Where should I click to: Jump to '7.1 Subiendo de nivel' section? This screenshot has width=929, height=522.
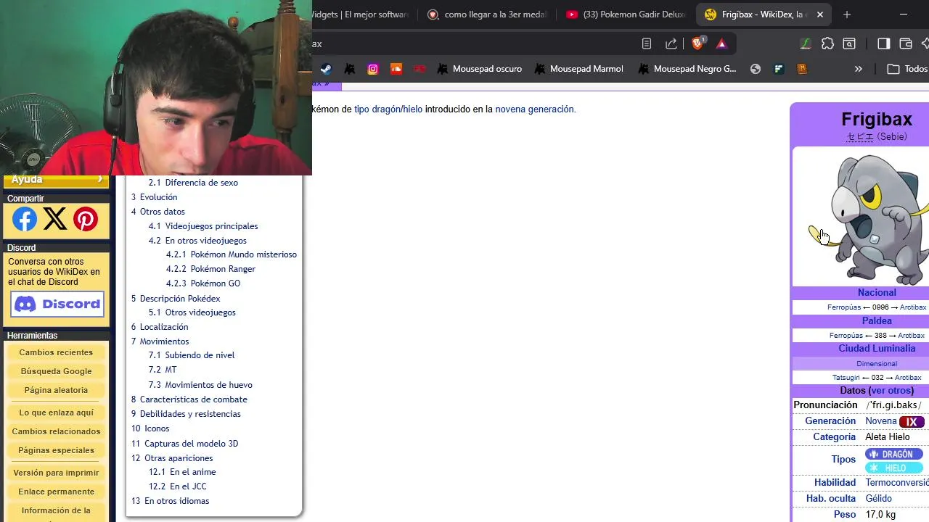192,355
